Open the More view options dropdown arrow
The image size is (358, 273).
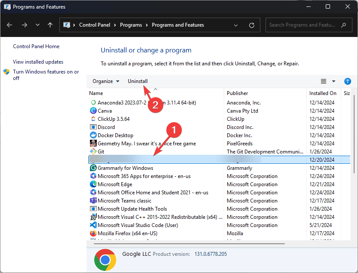point(333,81)
